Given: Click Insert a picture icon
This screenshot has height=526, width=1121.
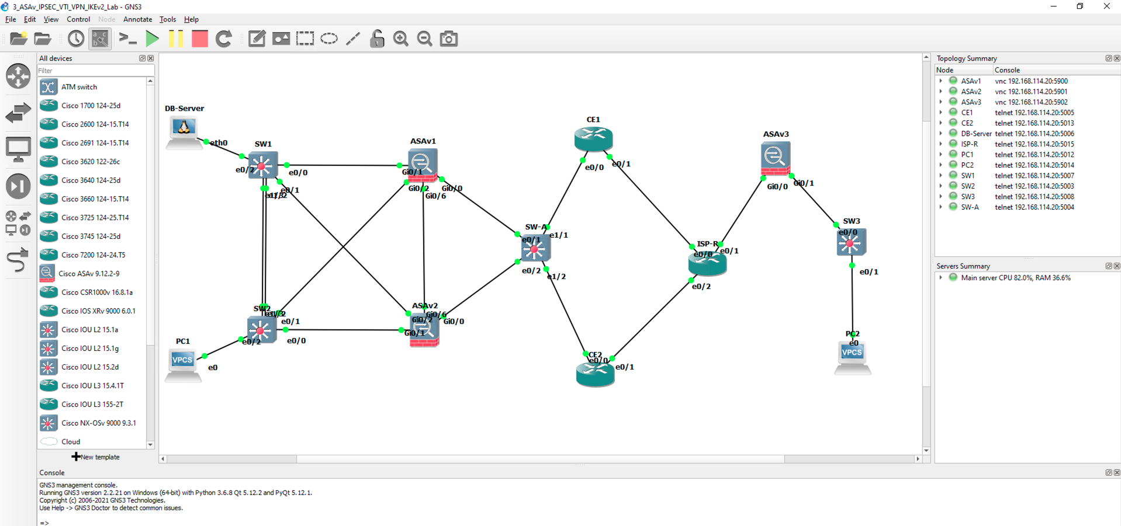Looking at the screenshot, I should 281,39.
